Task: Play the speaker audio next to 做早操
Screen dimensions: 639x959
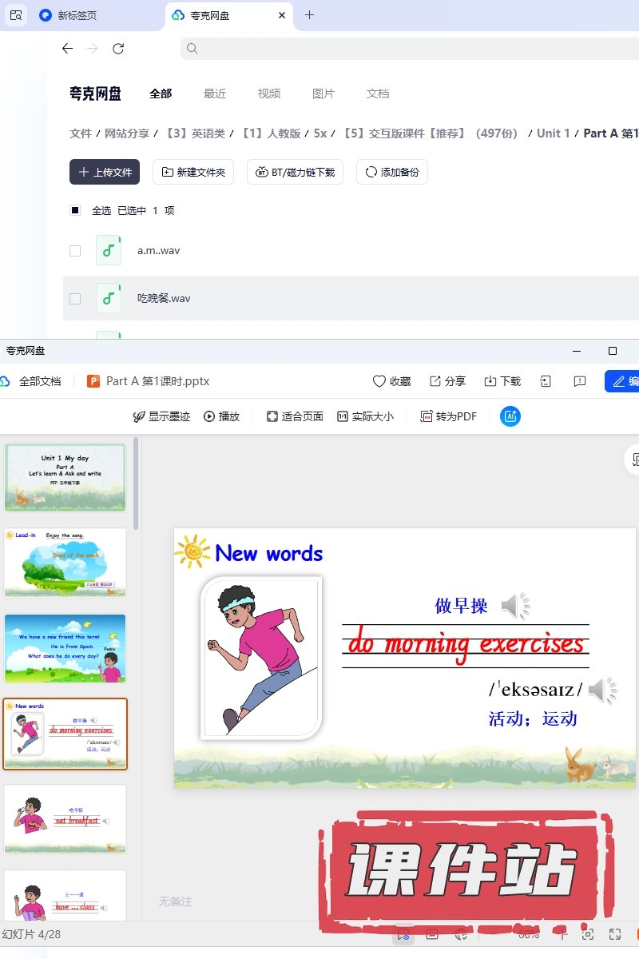Action: click(x=514, y=607)
